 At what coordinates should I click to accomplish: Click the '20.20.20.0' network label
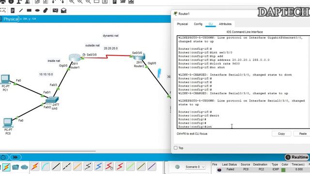click(x=110, y=48)
